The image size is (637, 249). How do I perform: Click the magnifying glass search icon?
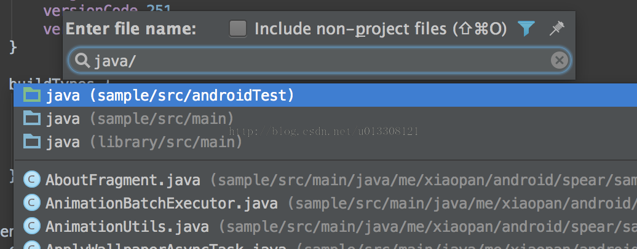(82, 60)
